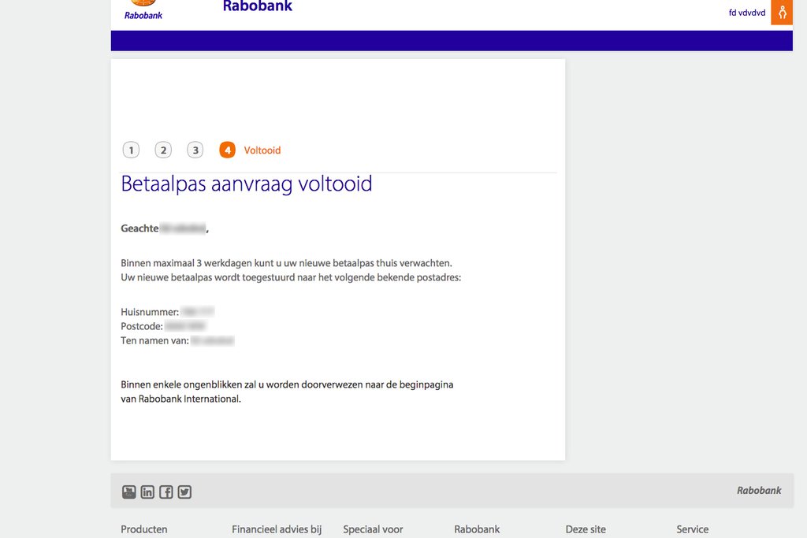Screen dimensions: 807x538
Task: Go to step 3 indicator
Action: pos(195,150)
